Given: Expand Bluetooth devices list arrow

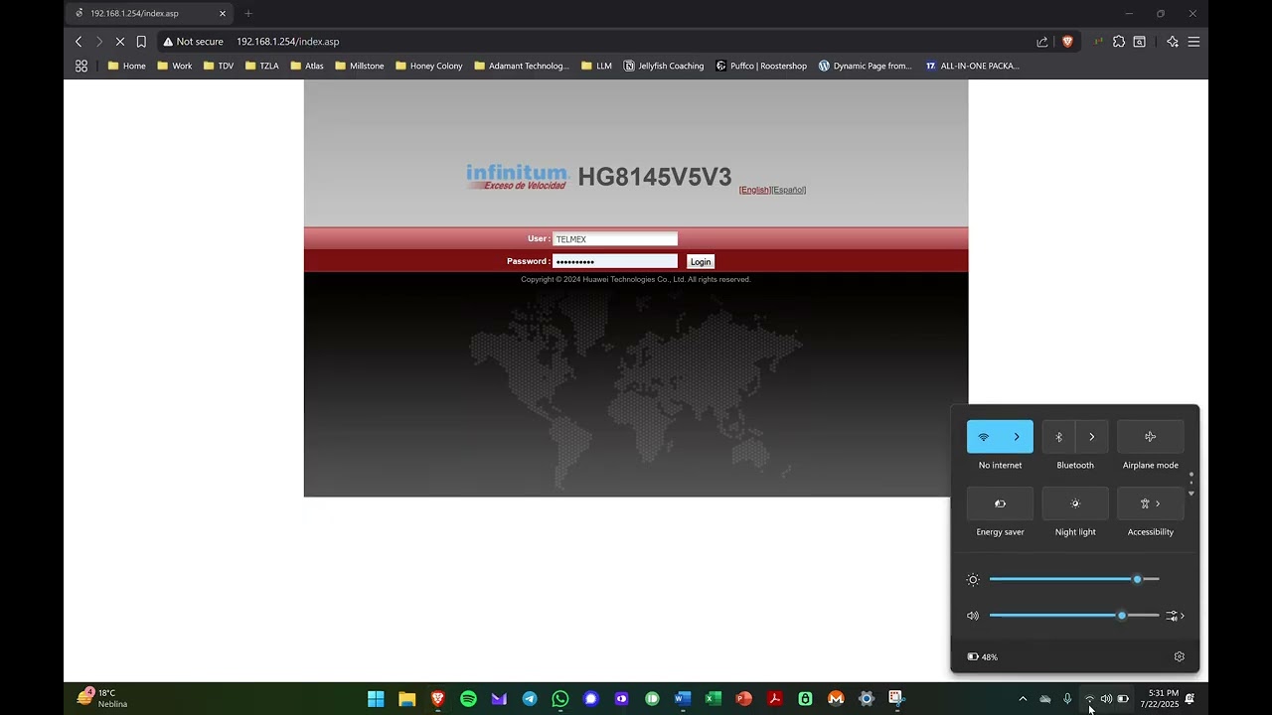Looking at the screenshot, I should pos(1091,437).
